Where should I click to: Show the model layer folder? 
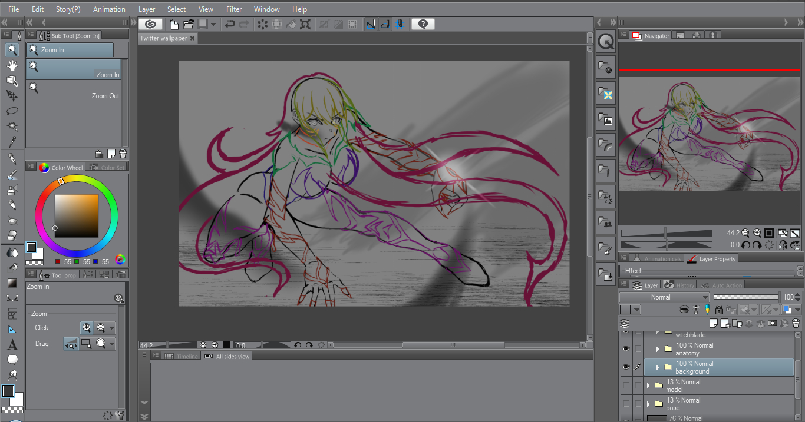pos(626,386)
